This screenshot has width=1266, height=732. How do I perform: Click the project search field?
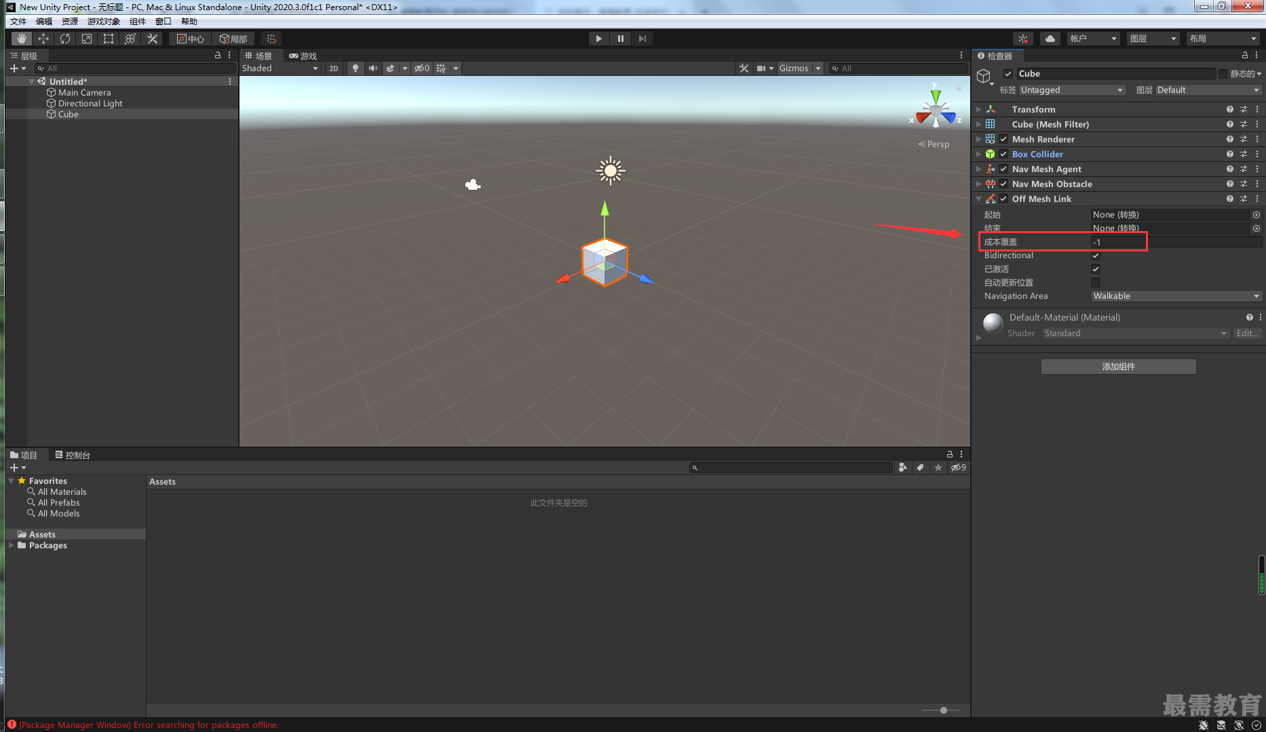click(791, 468)
